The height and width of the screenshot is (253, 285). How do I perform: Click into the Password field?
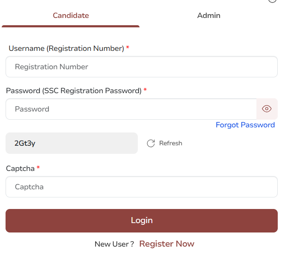tap(131, 109)
